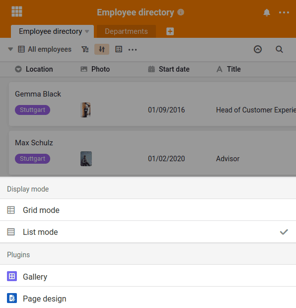This screenshot has width=296, height=308.
Task: Open the filter icon in view toolbar
Action: pyautogui.click(x=85, y=49)
